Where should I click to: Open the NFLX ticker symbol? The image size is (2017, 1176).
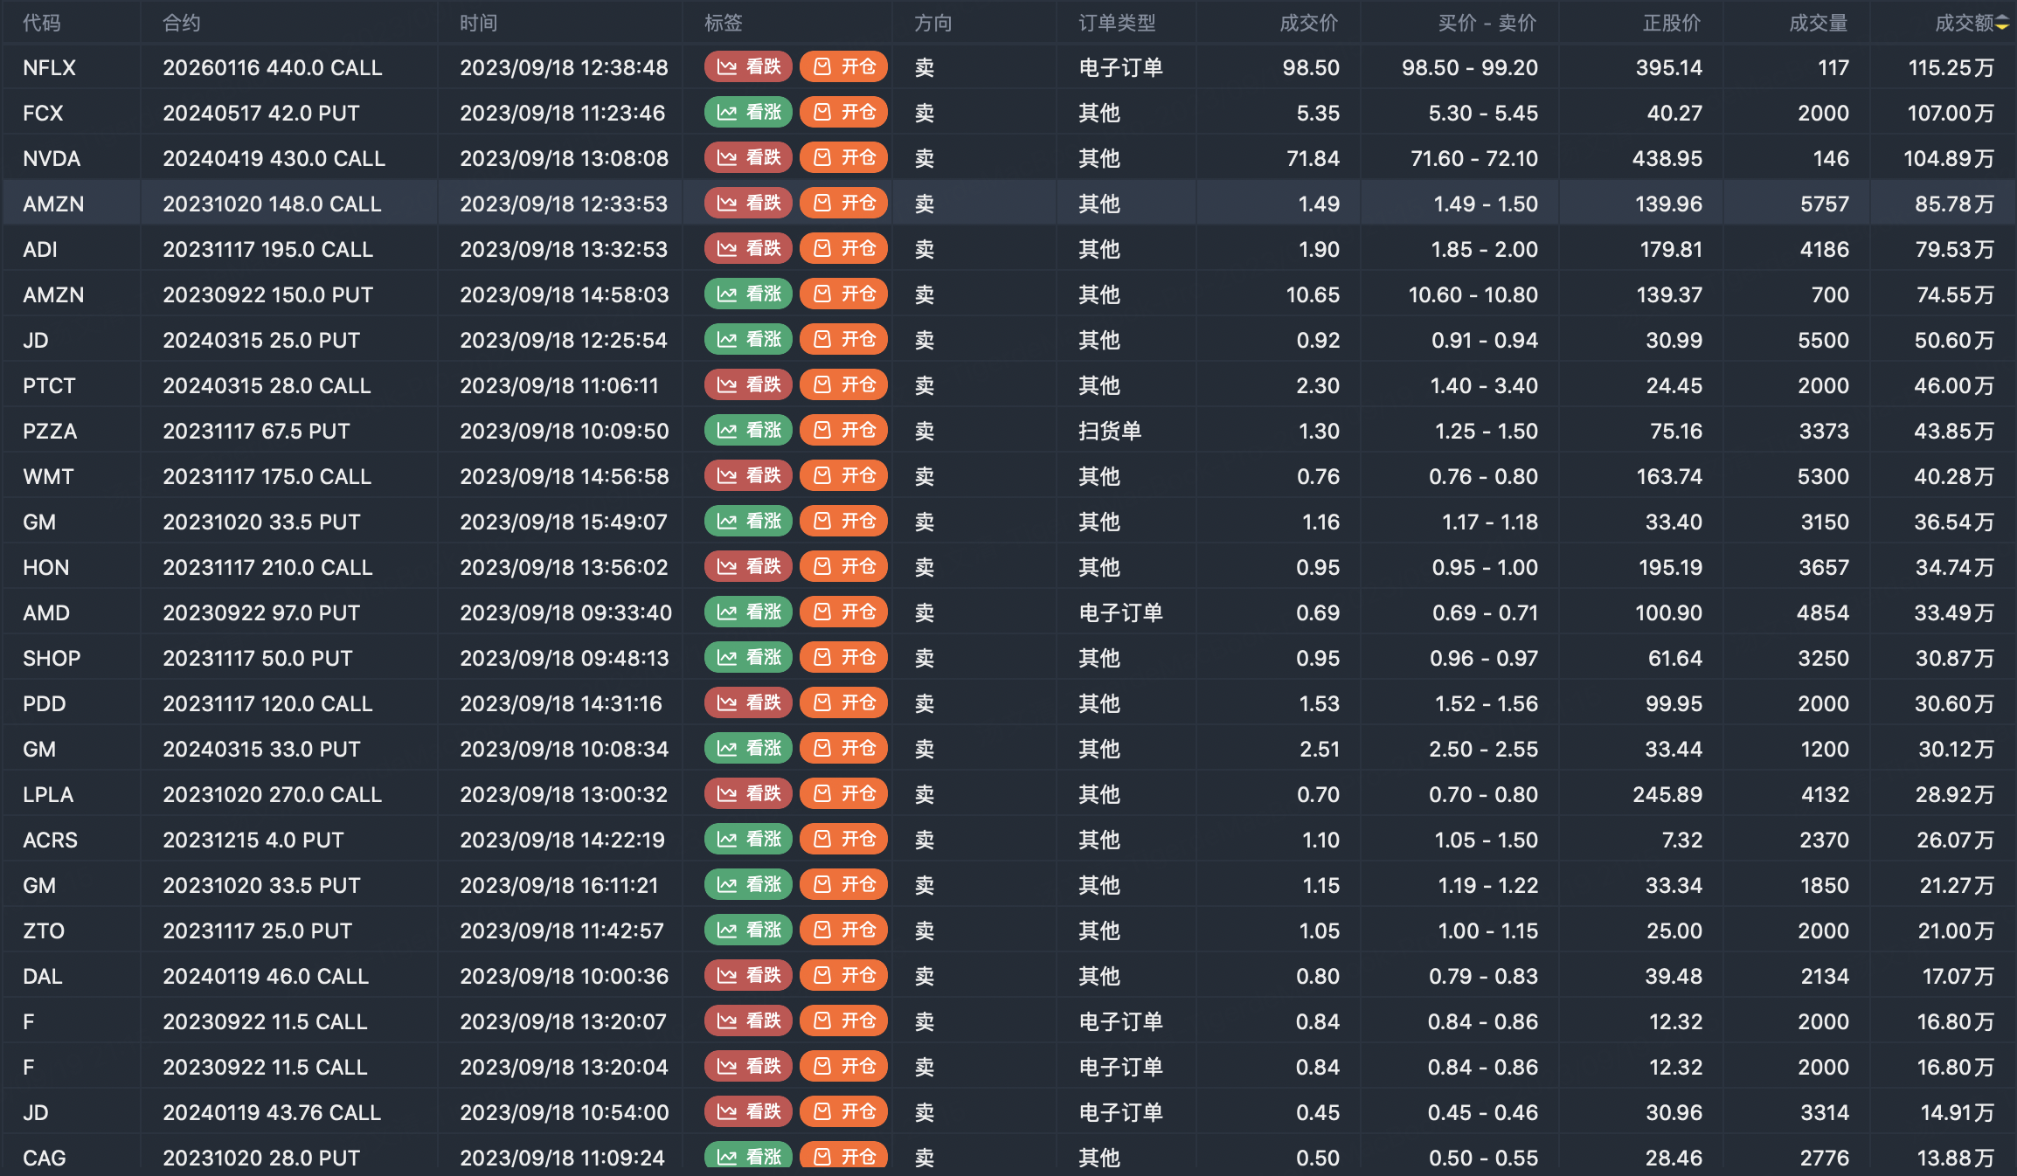click(x=49, y=67)
